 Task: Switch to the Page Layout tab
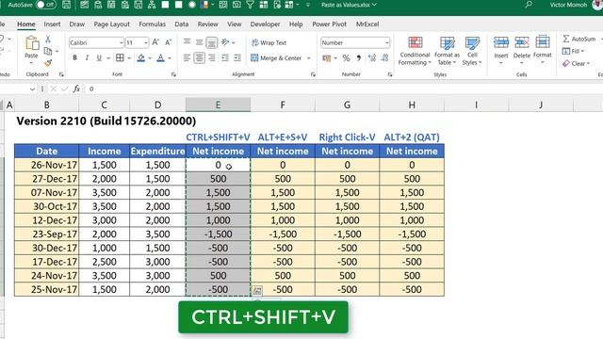click(x=111, y=24)
